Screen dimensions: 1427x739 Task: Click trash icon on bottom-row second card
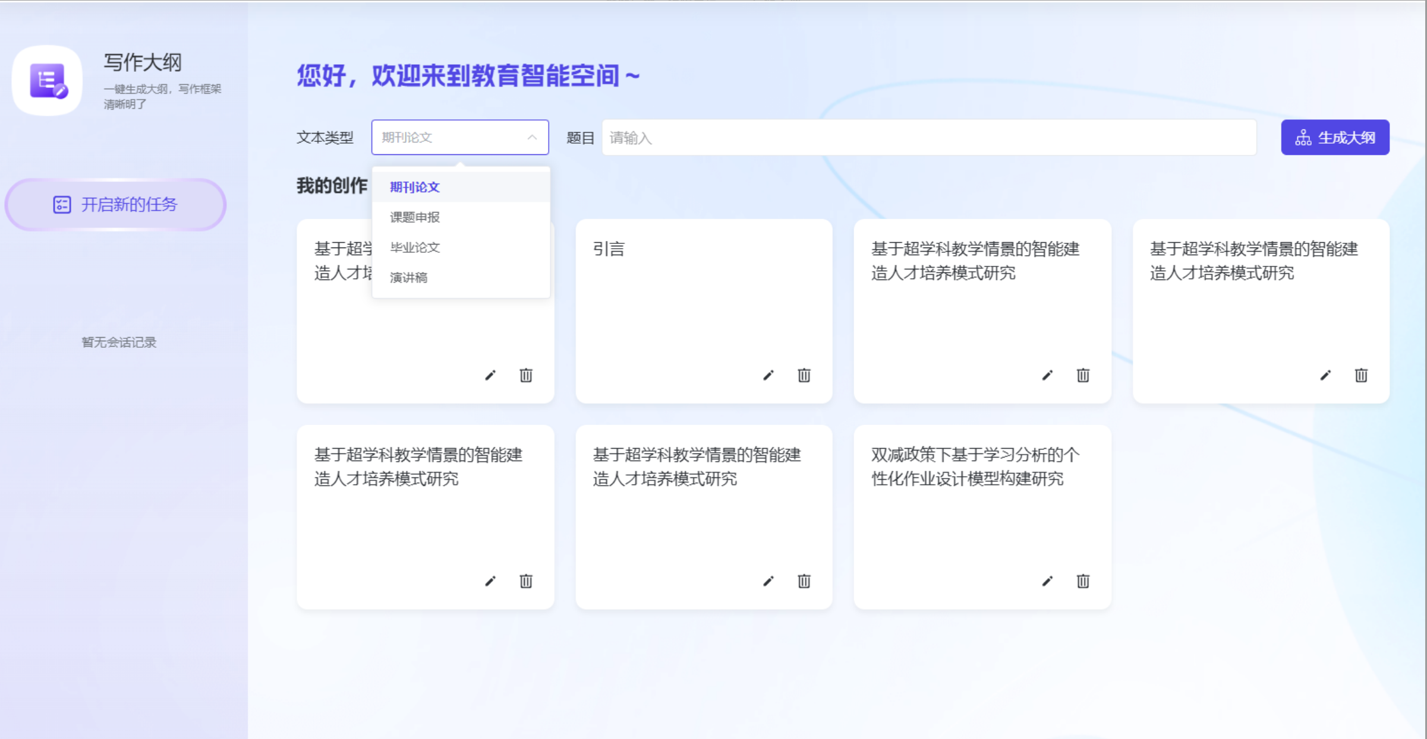(804, 581)
